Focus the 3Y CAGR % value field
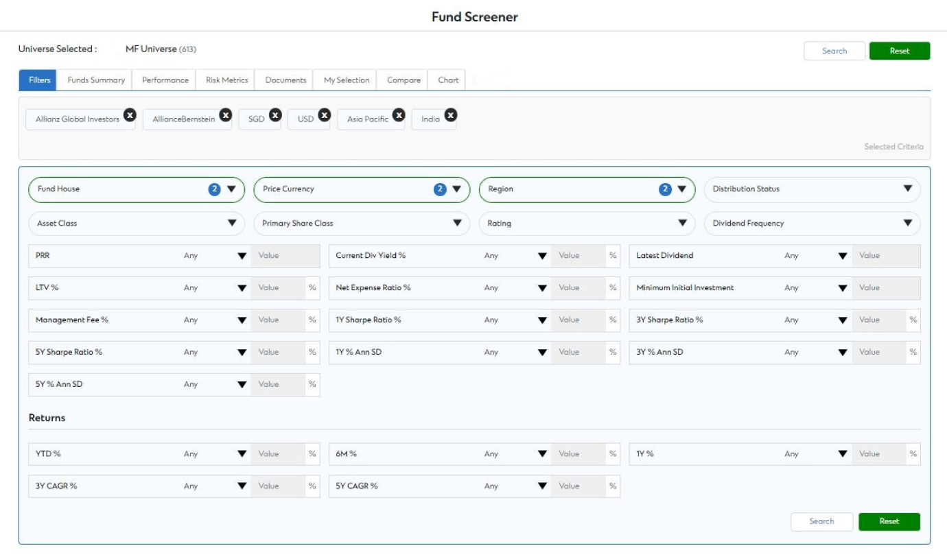The width and height of the screenshot is (947, 557). click(278, 486)
